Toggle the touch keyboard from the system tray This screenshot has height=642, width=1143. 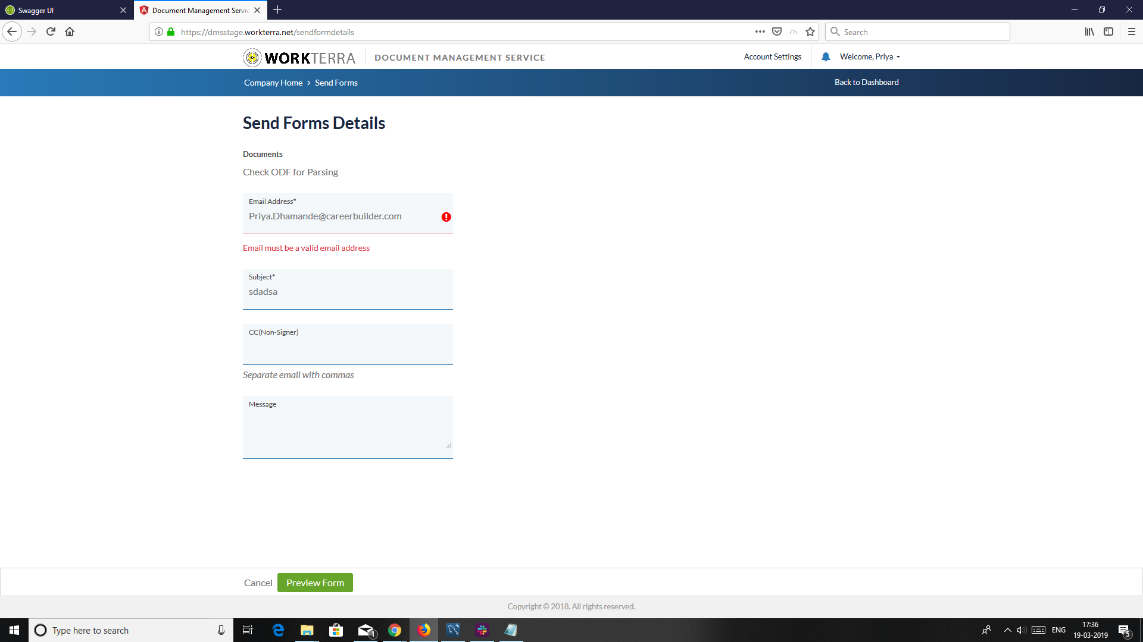tap(1039, 630)
